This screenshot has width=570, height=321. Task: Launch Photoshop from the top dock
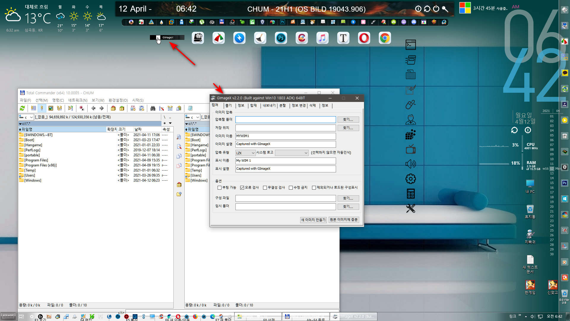coord(281,38)
